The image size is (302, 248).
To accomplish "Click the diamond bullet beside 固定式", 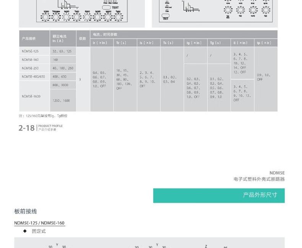I will (25, 231).
